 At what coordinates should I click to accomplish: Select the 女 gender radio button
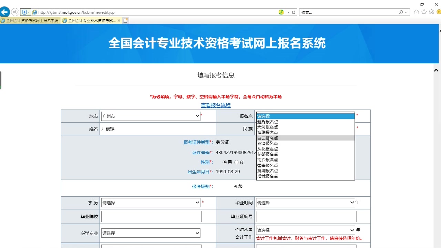[236, 162]
